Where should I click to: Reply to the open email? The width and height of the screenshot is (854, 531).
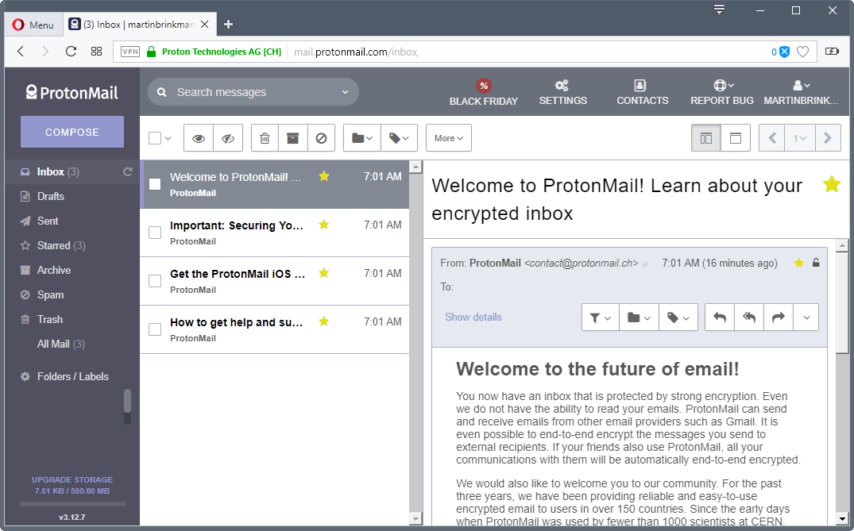coord(720,317)
